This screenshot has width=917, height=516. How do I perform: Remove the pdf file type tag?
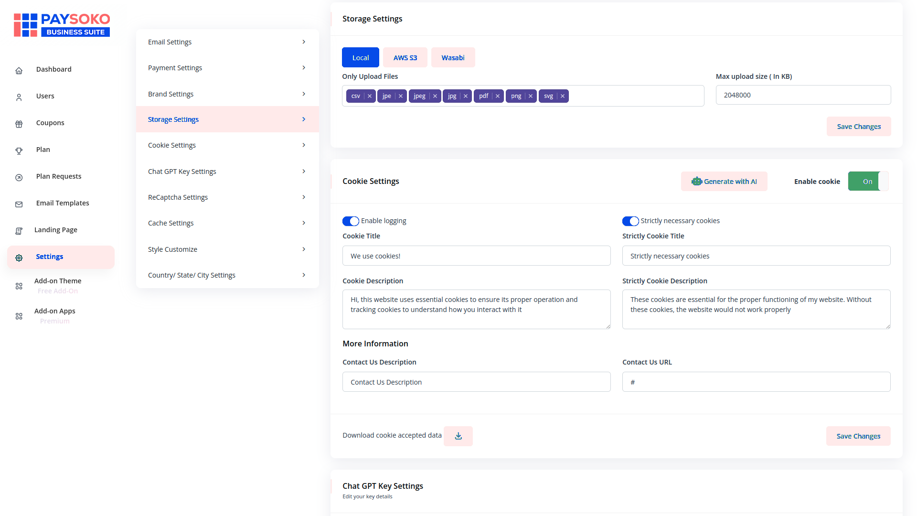(x=498, y=96)
